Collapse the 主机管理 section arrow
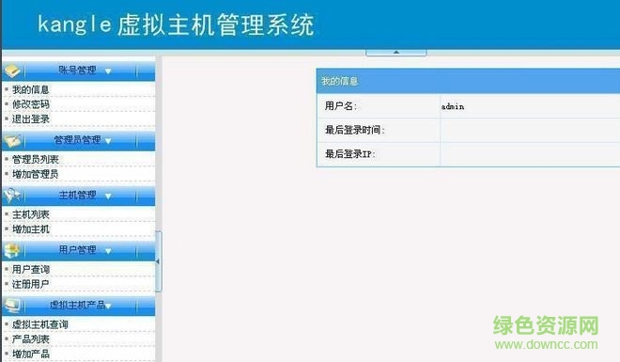The width and height of the screenshot is (620, 362). (108, 196)
